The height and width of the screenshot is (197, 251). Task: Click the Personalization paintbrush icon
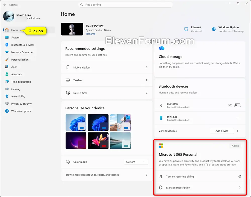pyautogui.click(x=7, y=60)
